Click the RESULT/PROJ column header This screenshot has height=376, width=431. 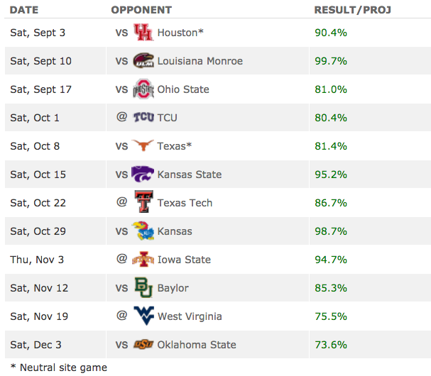click(353, 10)
